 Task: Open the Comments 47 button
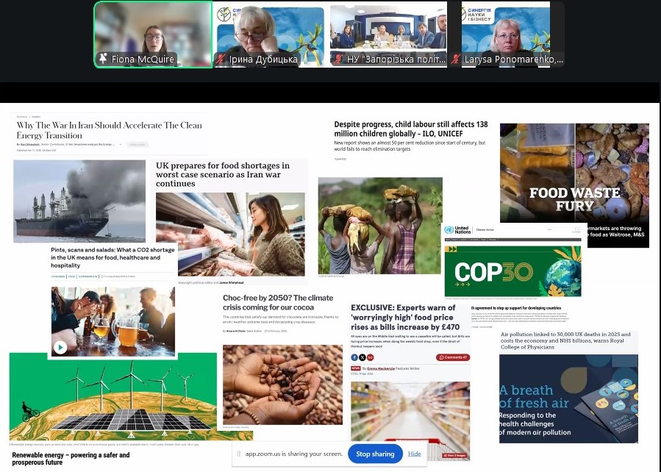click(x=452, y=358)
